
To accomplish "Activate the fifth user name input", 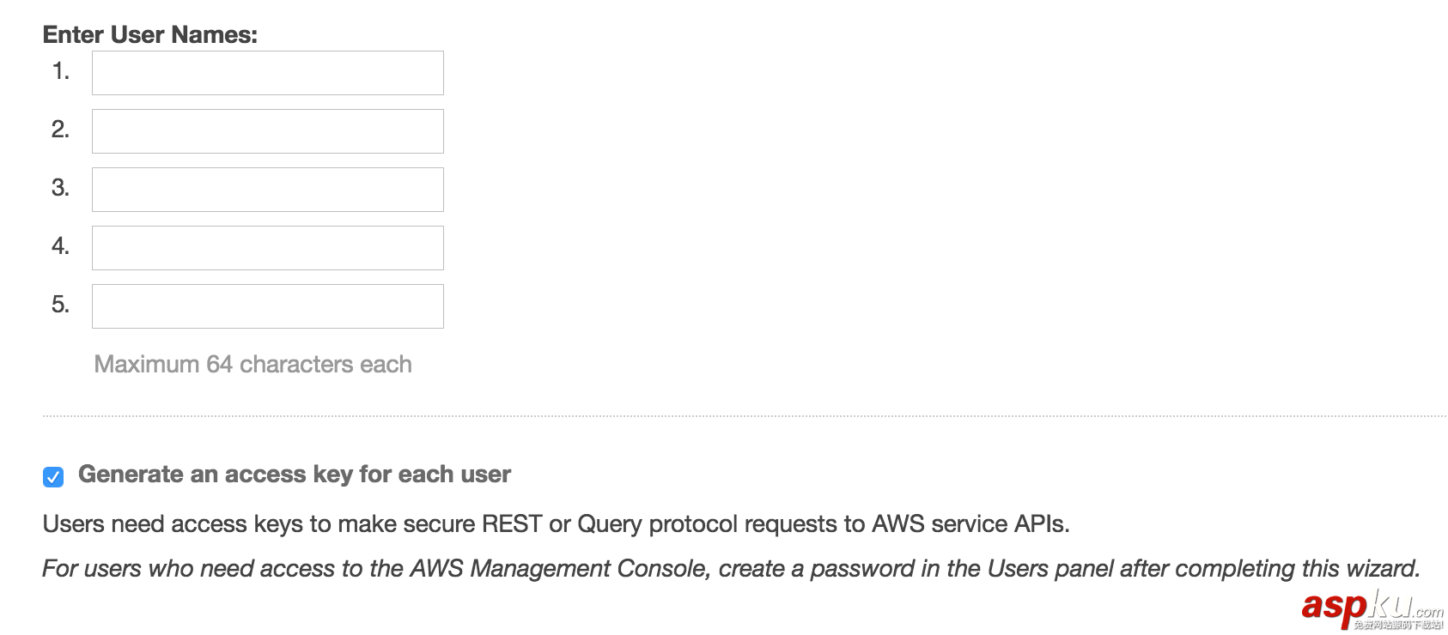I will tap(267, 306).
